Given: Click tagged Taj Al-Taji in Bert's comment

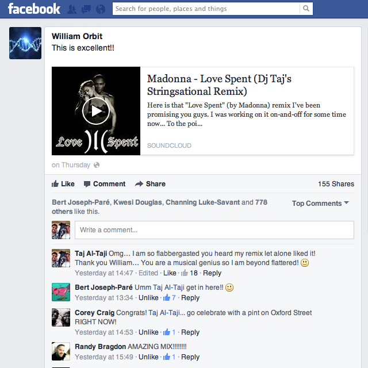Looking at the screenshot, I should (168, 287).
